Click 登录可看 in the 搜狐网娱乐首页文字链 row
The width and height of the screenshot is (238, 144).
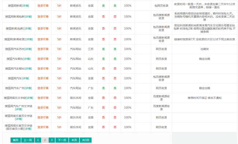tap(43, 127)
